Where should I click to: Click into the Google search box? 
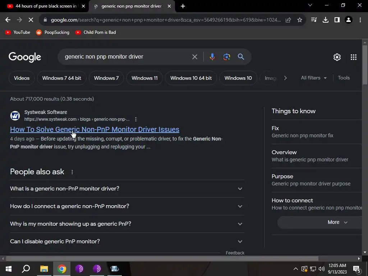tap(127, 57)
